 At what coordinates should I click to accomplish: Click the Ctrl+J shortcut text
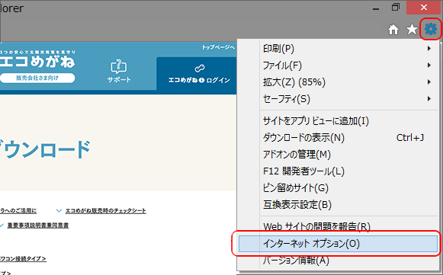[x=410, y=137]
